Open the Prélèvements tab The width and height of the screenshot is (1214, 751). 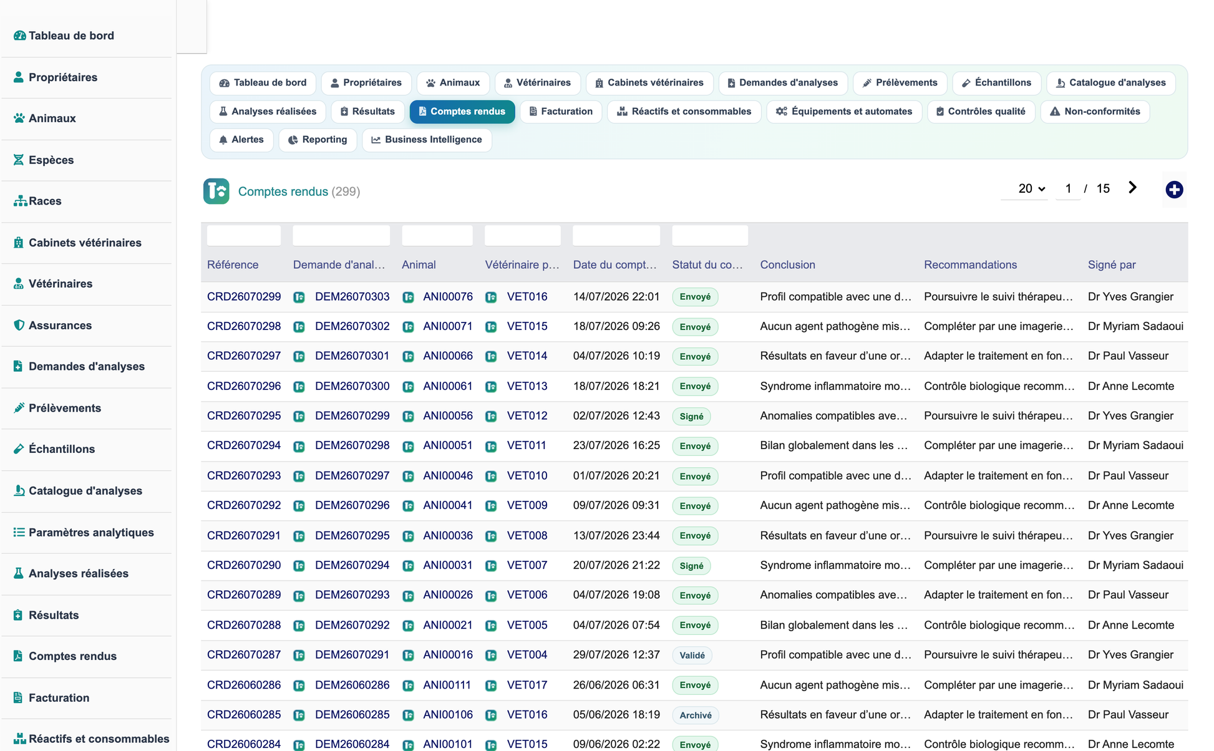(x=900, y=83)
